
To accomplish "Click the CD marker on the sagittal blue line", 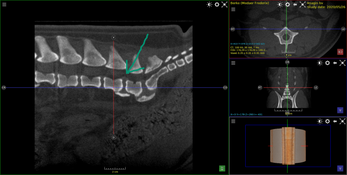I will coord(225,88).
